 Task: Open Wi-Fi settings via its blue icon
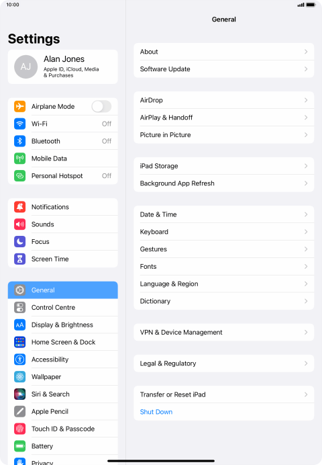tap(20, 124)
